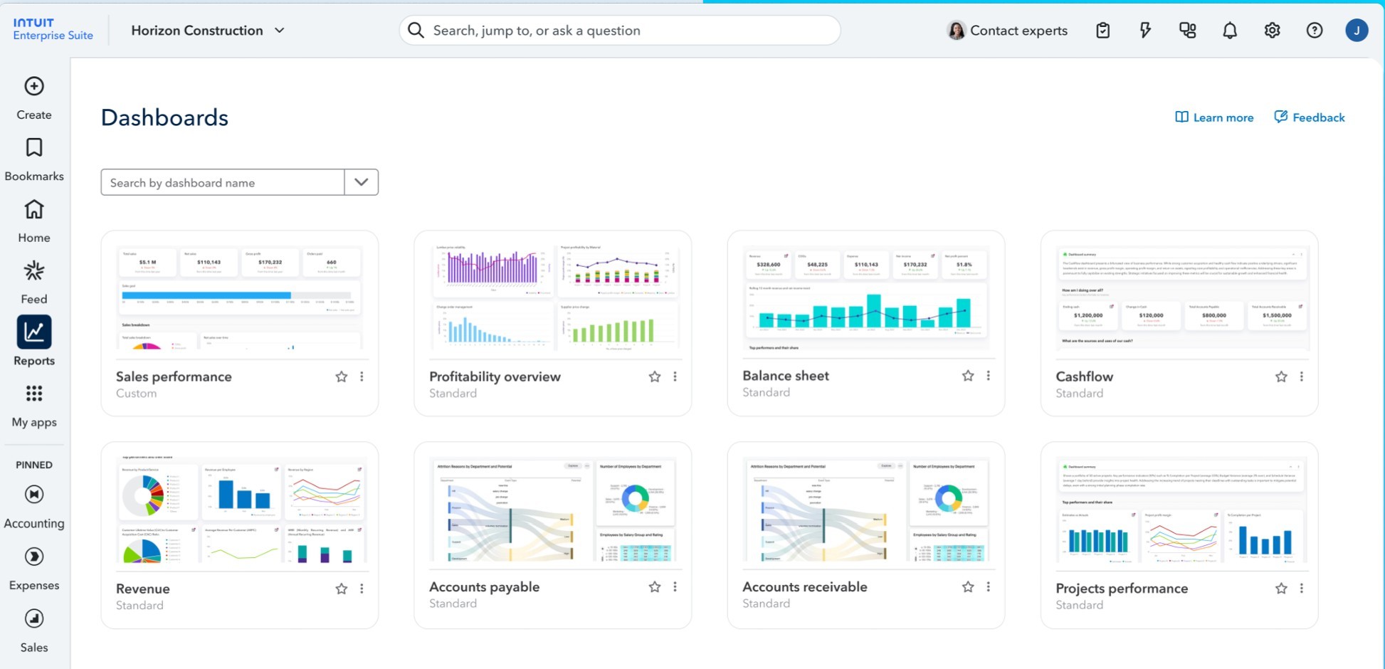Viewport: 1385px width, 669px height.
Task: Open Bookmarks in the left sidebar
Action: point(34,159)
